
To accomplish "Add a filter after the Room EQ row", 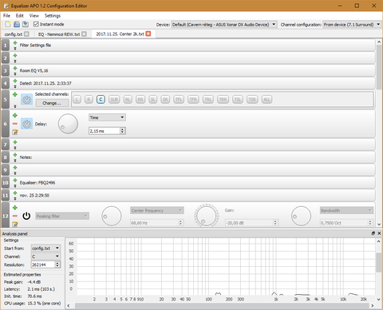I will 15,69.
